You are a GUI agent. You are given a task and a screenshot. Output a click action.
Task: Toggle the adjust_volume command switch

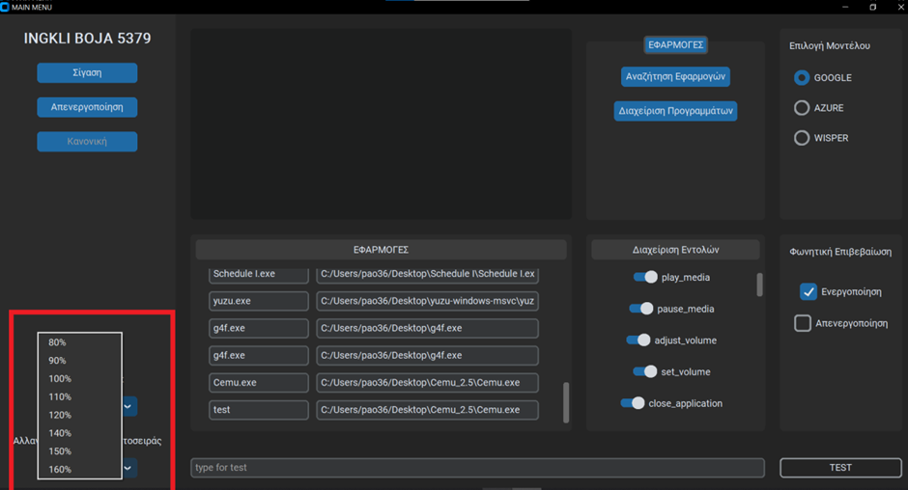[638, 340]
